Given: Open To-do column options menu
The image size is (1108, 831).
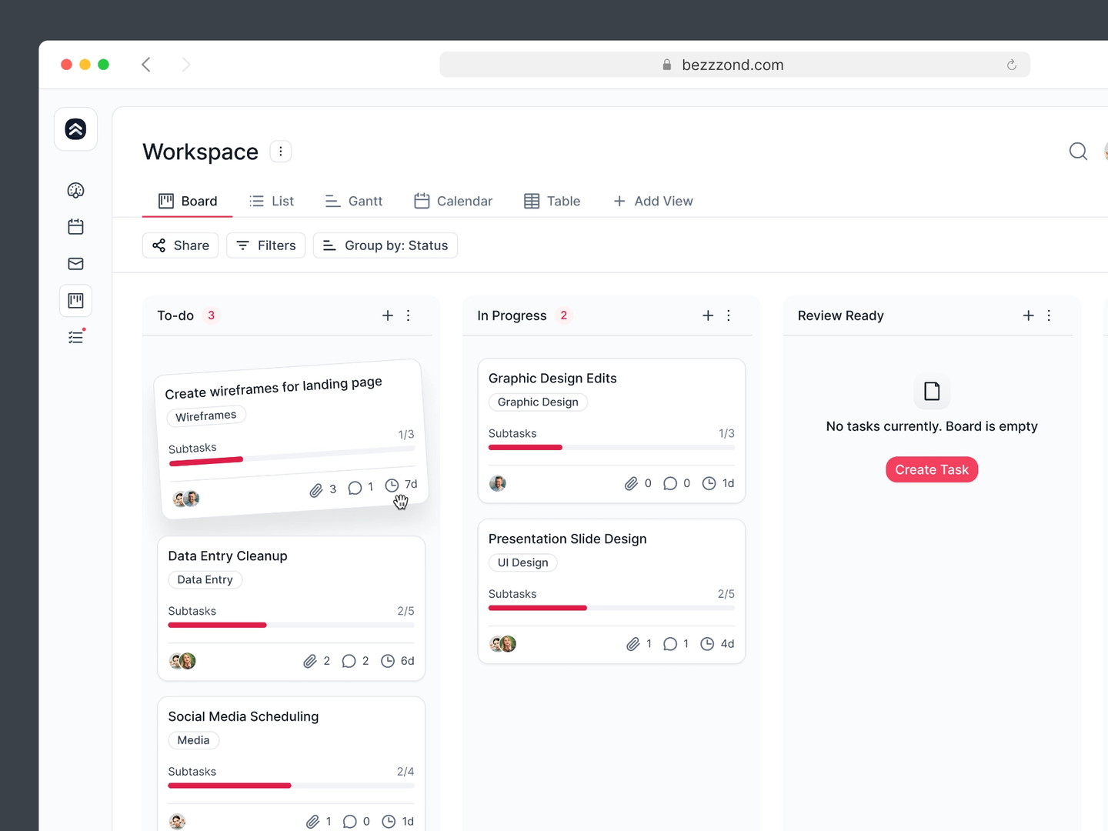Looking at the screenshot, I should coord(409,315).
